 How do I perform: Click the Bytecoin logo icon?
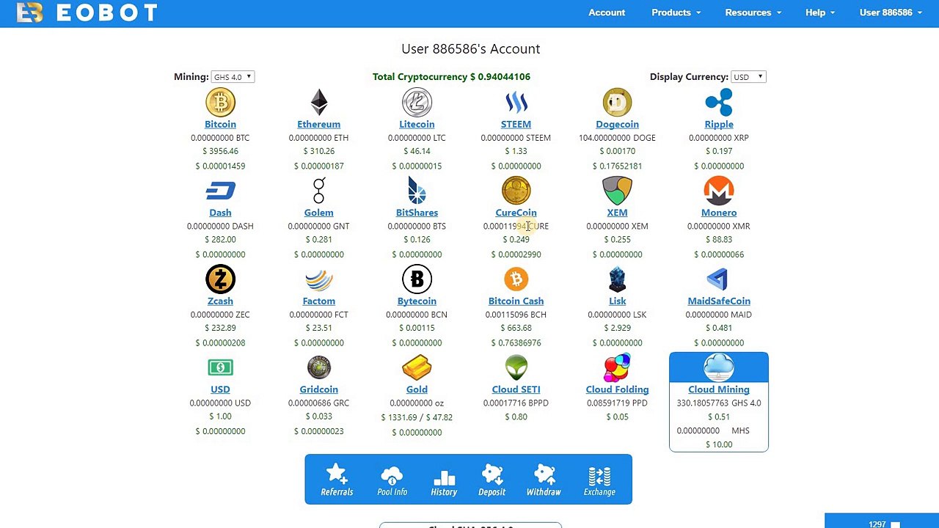(x=417, y=279)
